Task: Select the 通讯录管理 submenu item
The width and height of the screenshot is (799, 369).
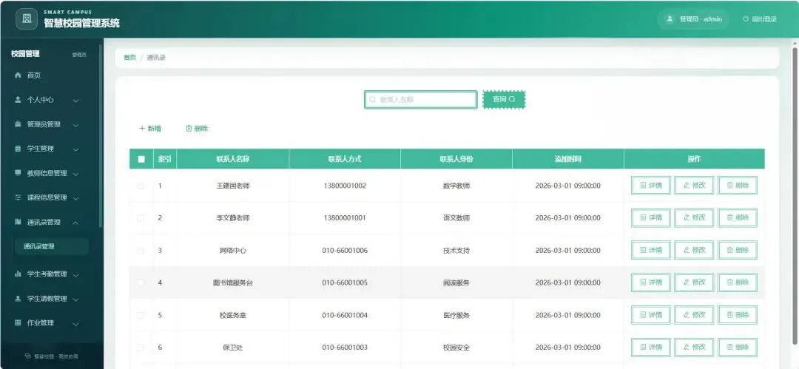Action: (52, 246)
